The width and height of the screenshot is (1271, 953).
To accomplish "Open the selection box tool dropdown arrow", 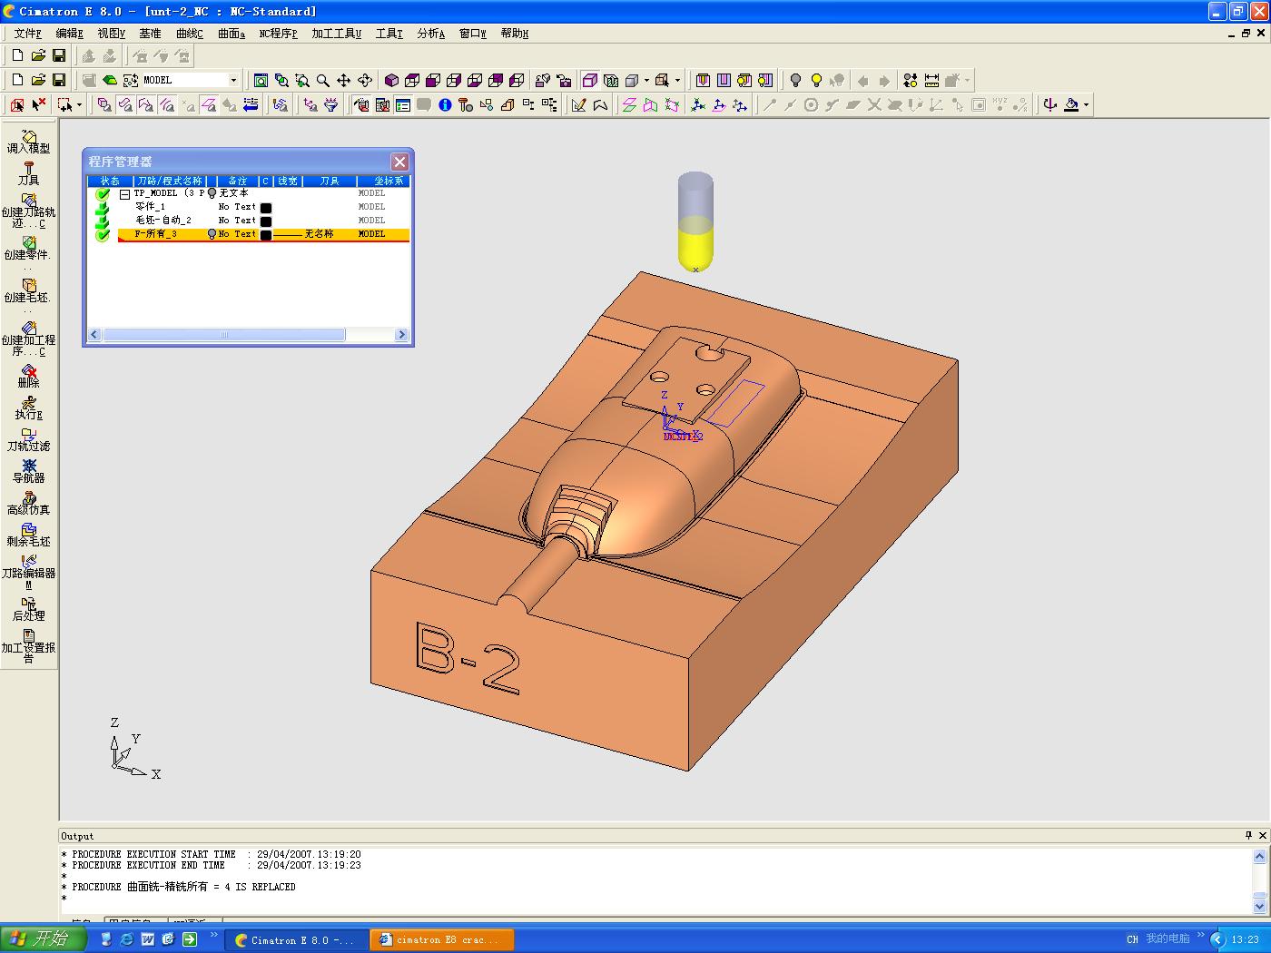I will point(79,105).
